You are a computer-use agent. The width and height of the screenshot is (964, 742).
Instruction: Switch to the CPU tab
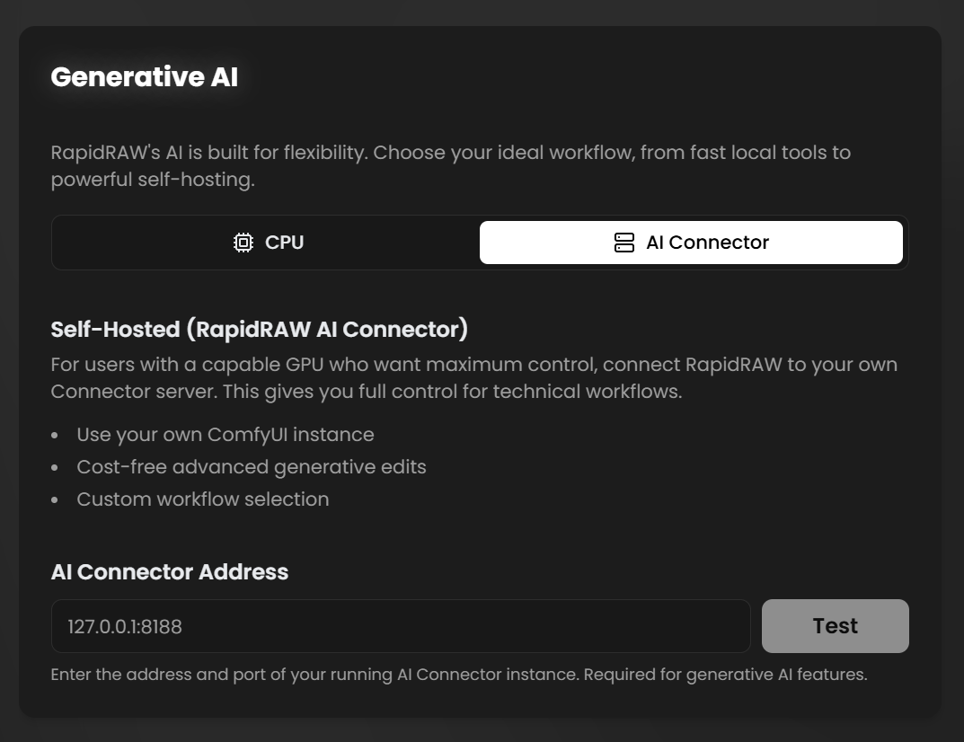(268, 243)
